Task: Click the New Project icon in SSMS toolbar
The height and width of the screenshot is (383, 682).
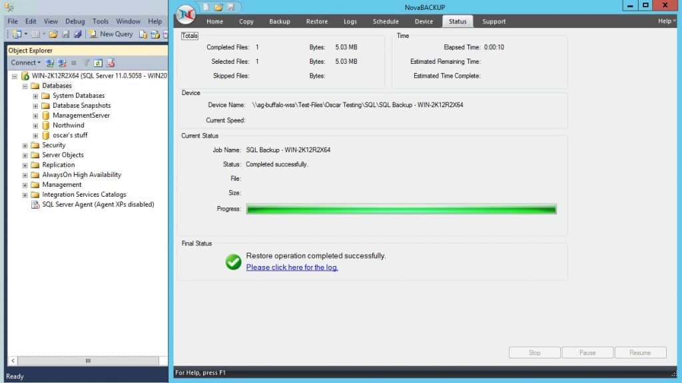Action: point(17,35)
